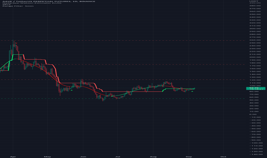Click the 200.00 price axis label

click(255, 57)
